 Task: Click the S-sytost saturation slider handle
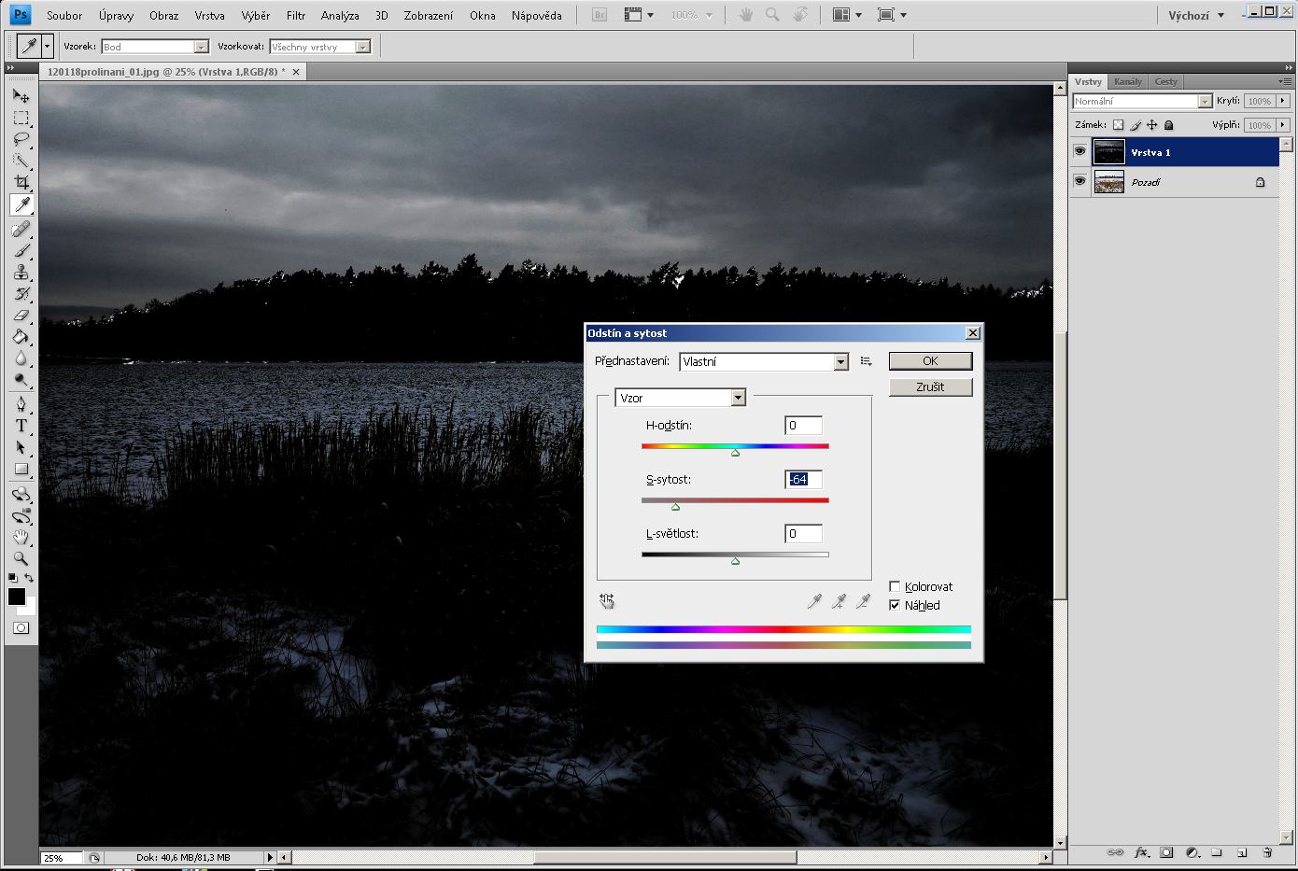coord(675,507)
